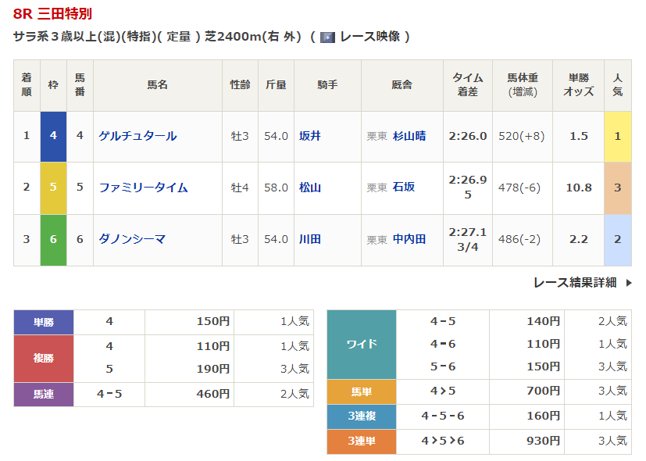Open jockey 川田 profile
This screenshot has height=461, width=646.
pos(310,239)
